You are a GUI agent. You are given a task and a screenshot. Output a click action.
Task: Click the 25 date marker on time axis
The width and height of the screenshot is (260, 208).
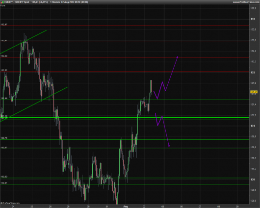pos(32,207)
